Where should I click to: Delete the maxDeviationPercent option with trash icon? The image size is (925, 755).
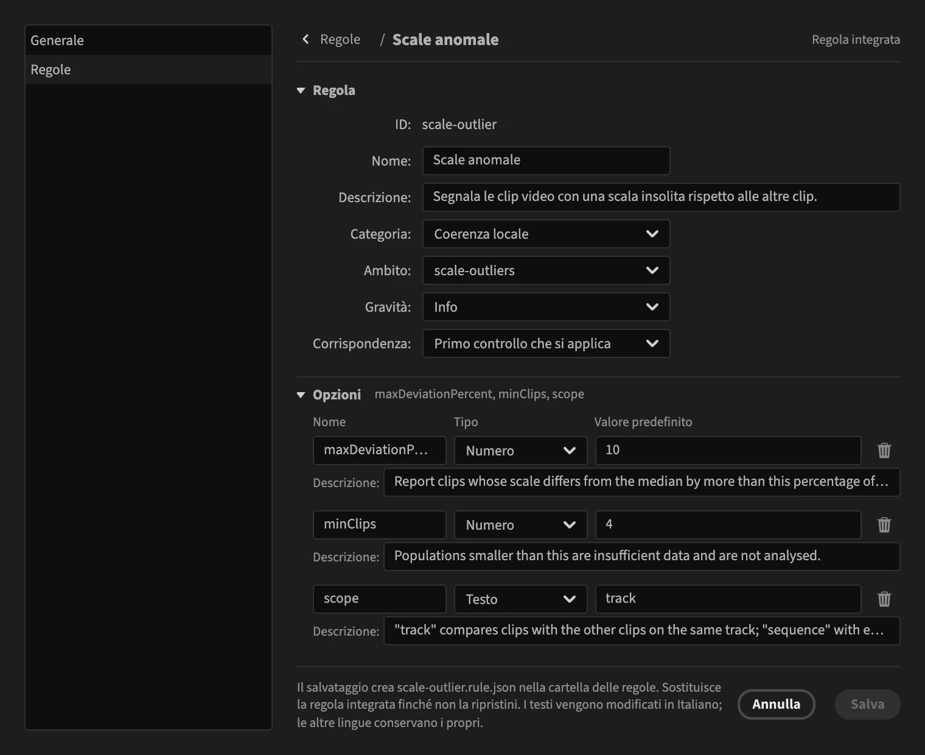coord(884,451)
